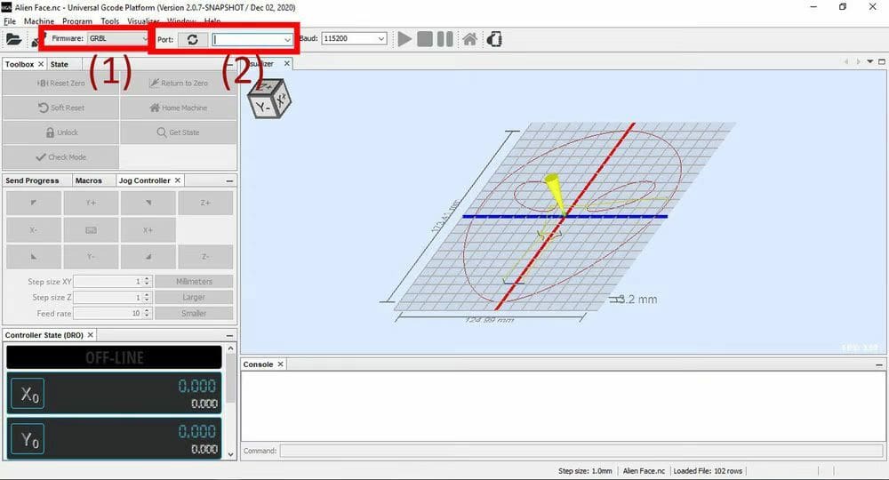
Task: Click the Stop toolbar button
Action: click(425, 39)
